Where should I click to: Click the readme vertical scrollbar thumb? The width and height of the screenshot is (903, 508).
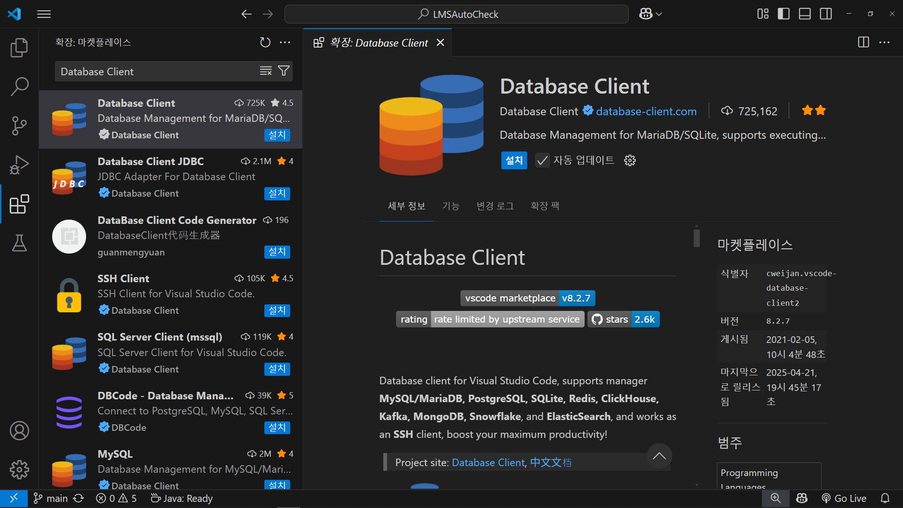697,238
